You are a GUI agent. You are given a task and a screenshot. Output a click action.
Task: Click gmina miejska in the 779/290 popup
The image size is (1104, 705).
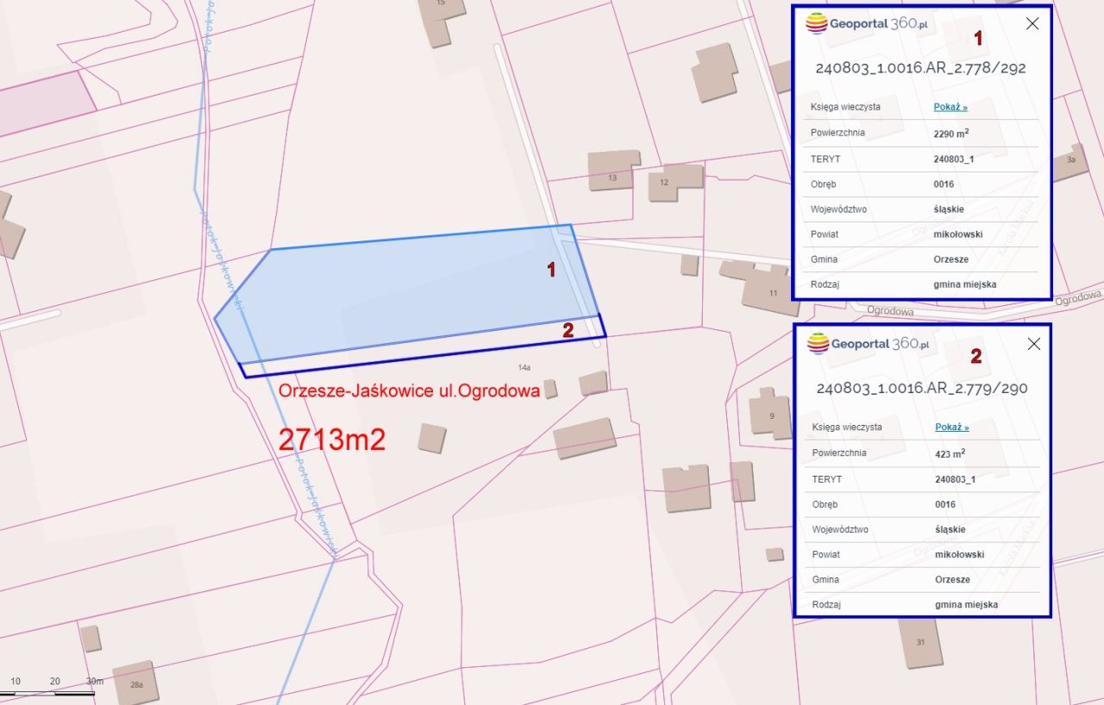[967, 605]
